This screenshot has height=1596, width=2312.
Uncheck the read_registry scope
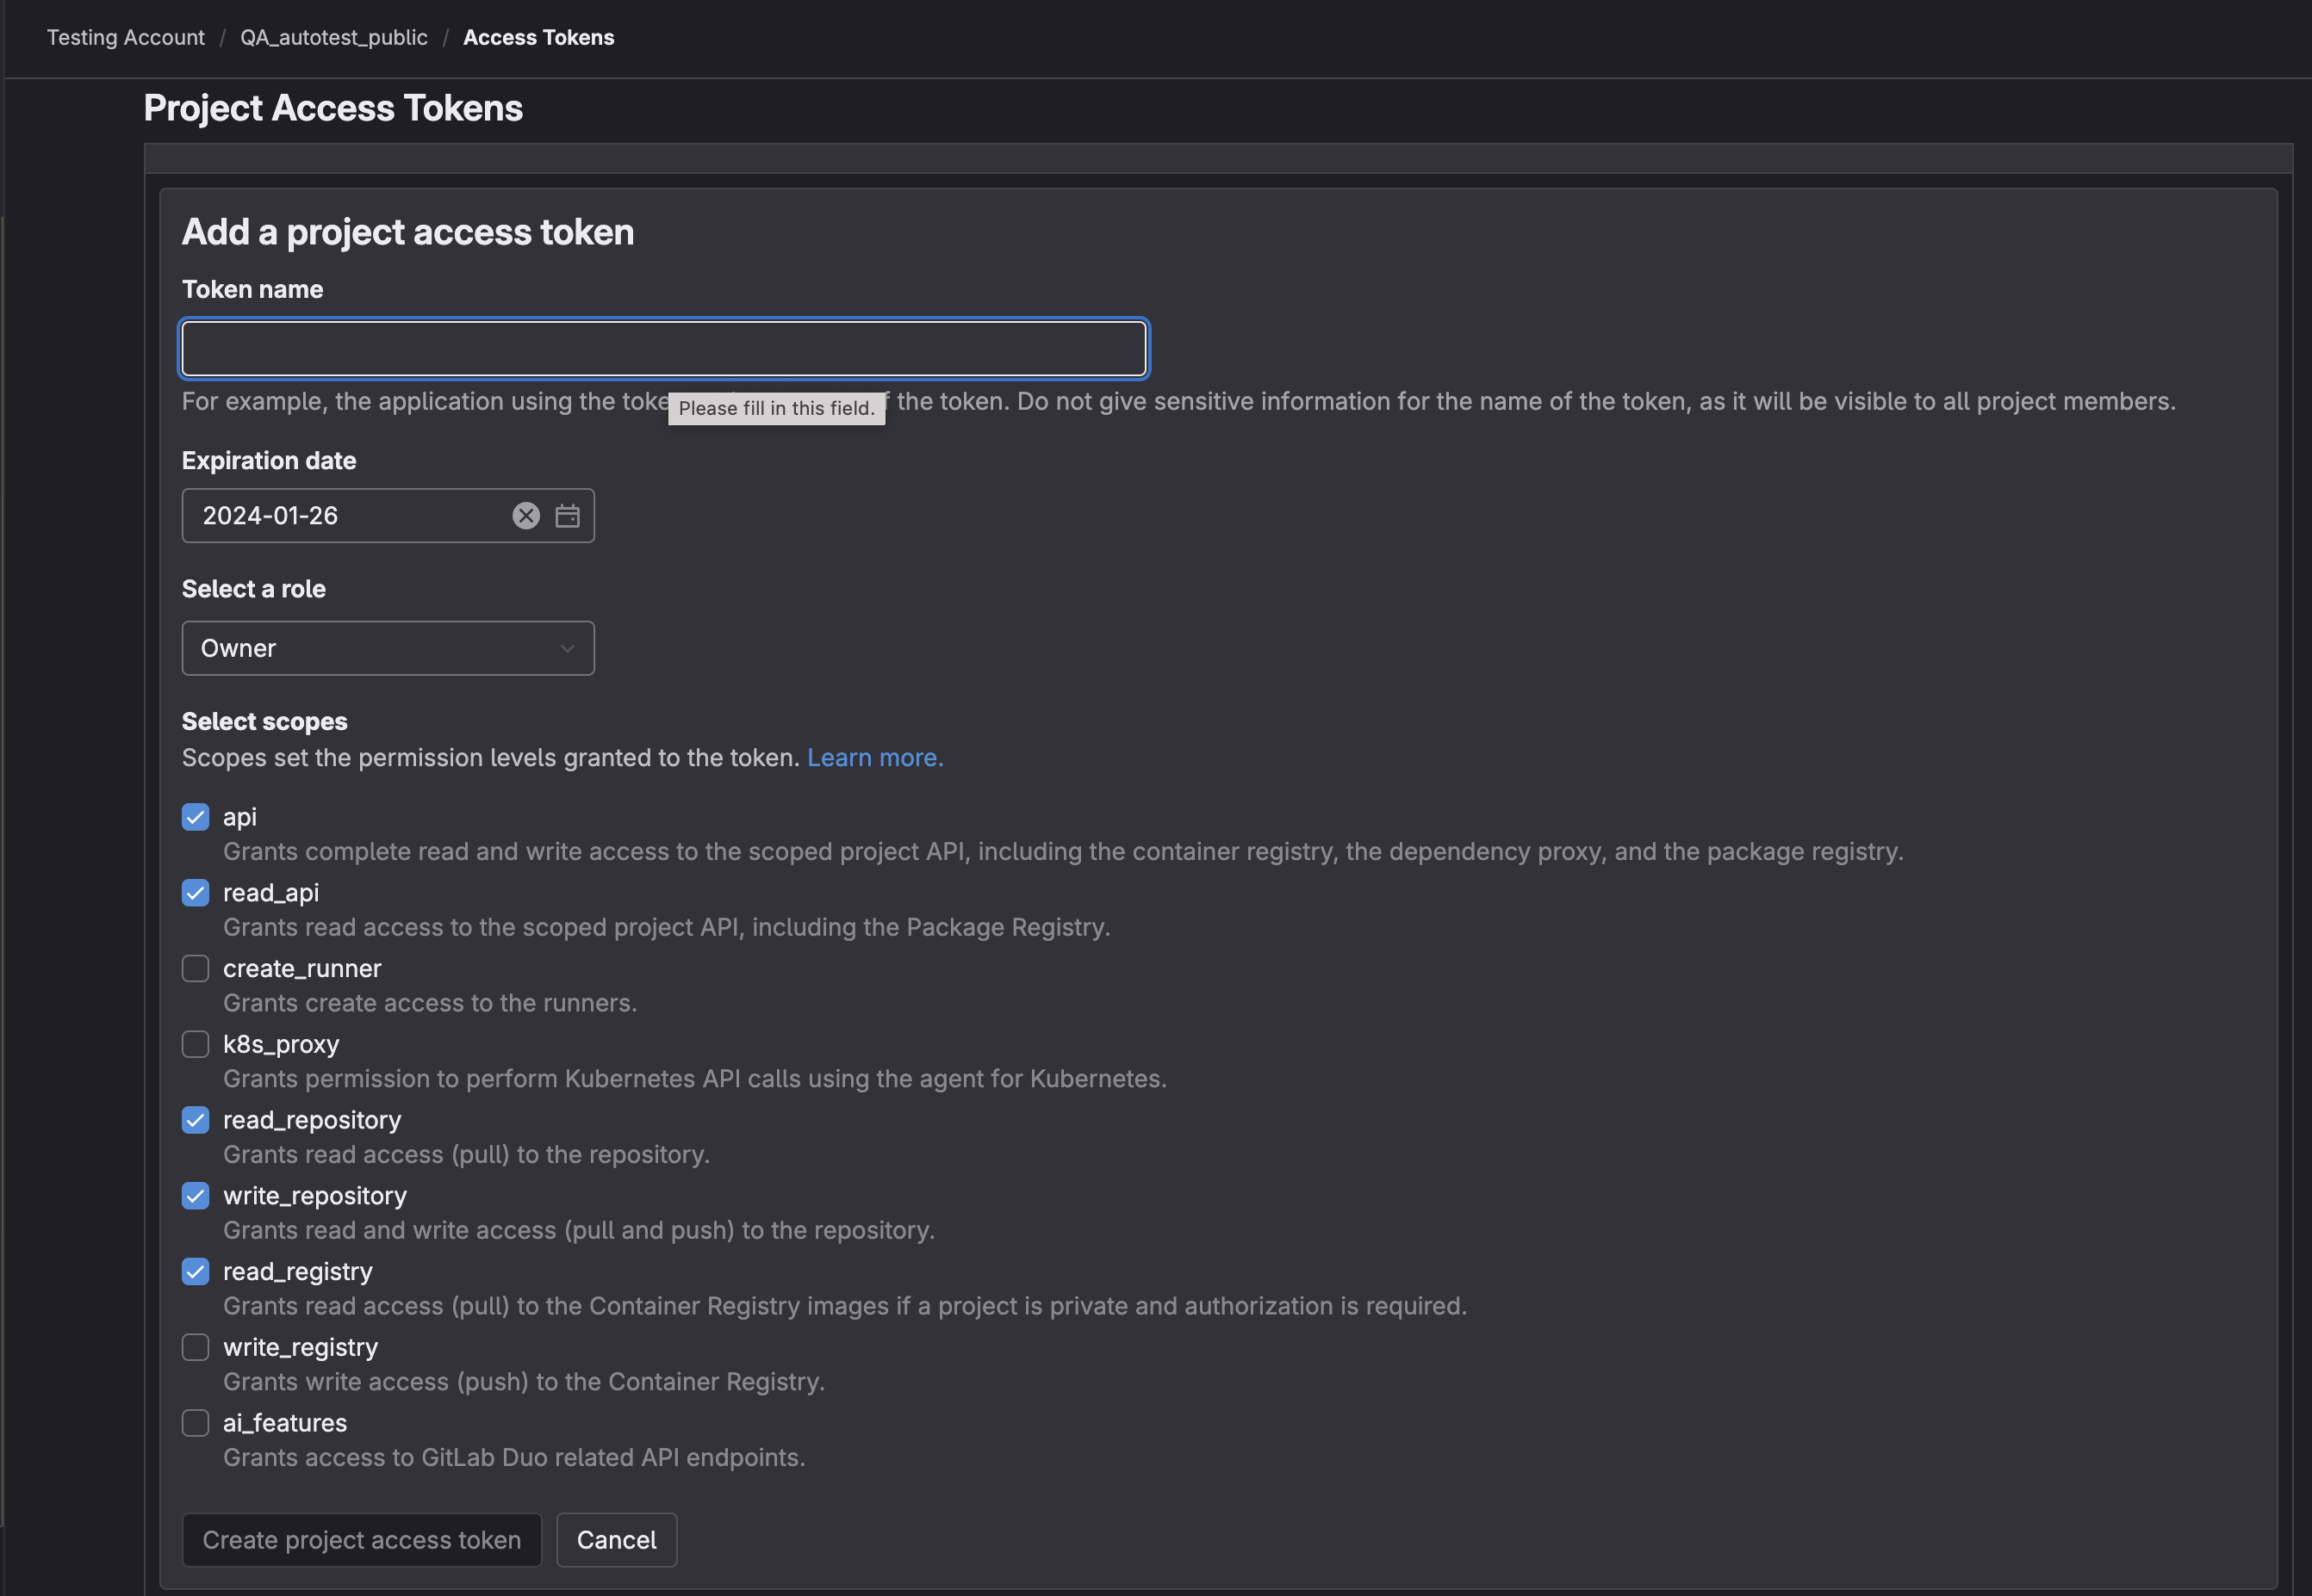click(x=195, y=1271)
